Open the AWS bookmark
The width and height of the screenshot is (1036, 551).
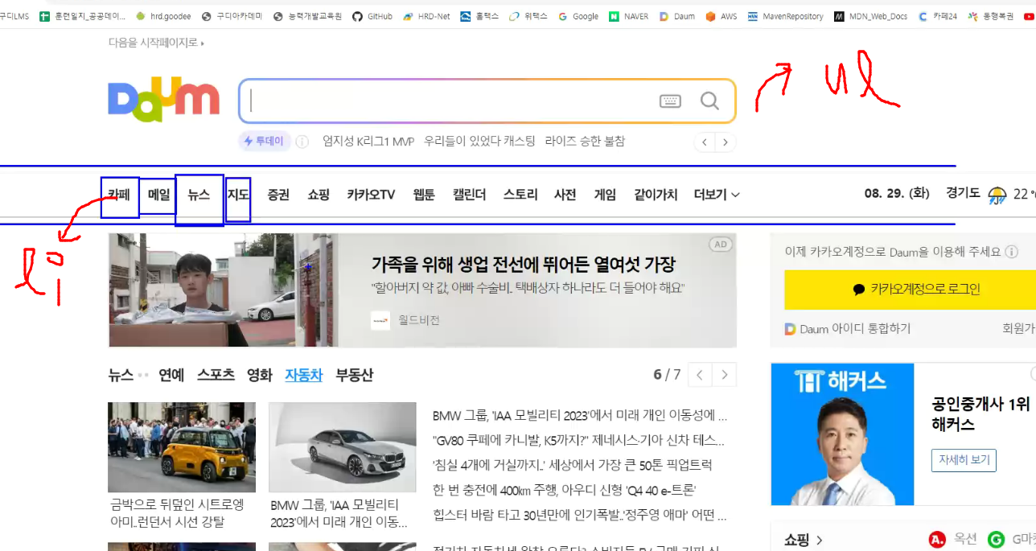721,16
